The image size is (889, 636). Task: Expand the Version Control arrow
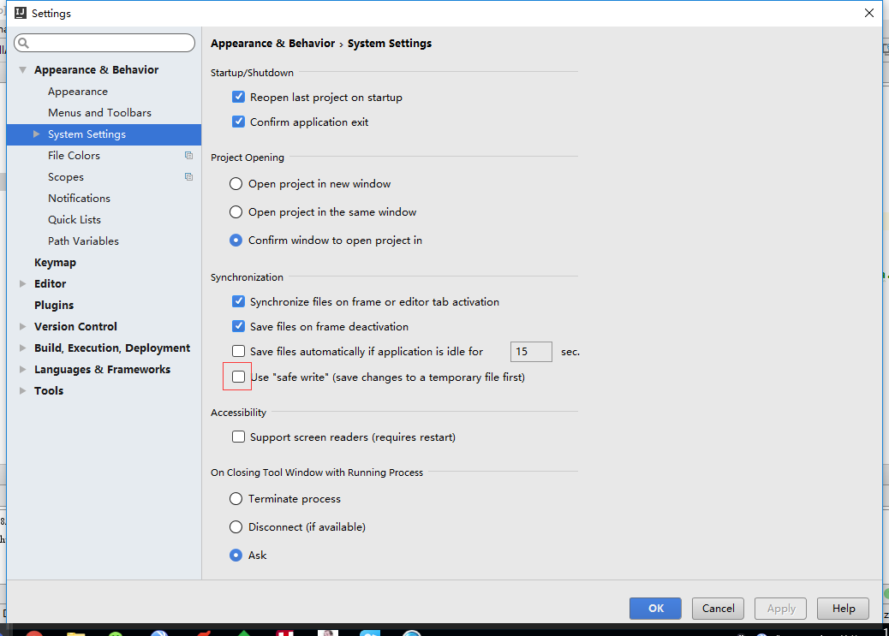coord(23,327)
